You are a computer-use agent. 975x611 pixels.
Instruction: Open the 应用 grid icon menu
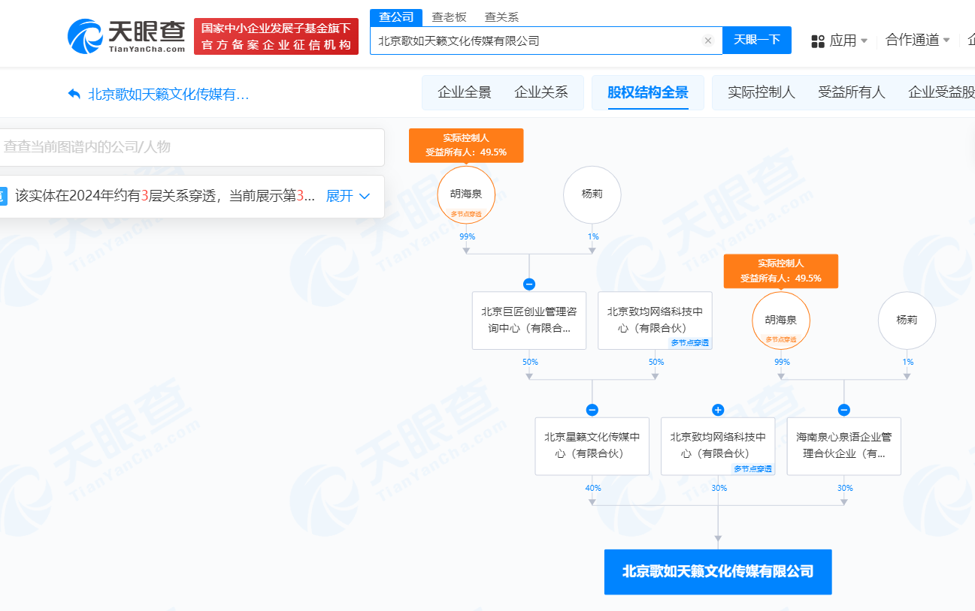pyautogui.click(x=817, y=41)
